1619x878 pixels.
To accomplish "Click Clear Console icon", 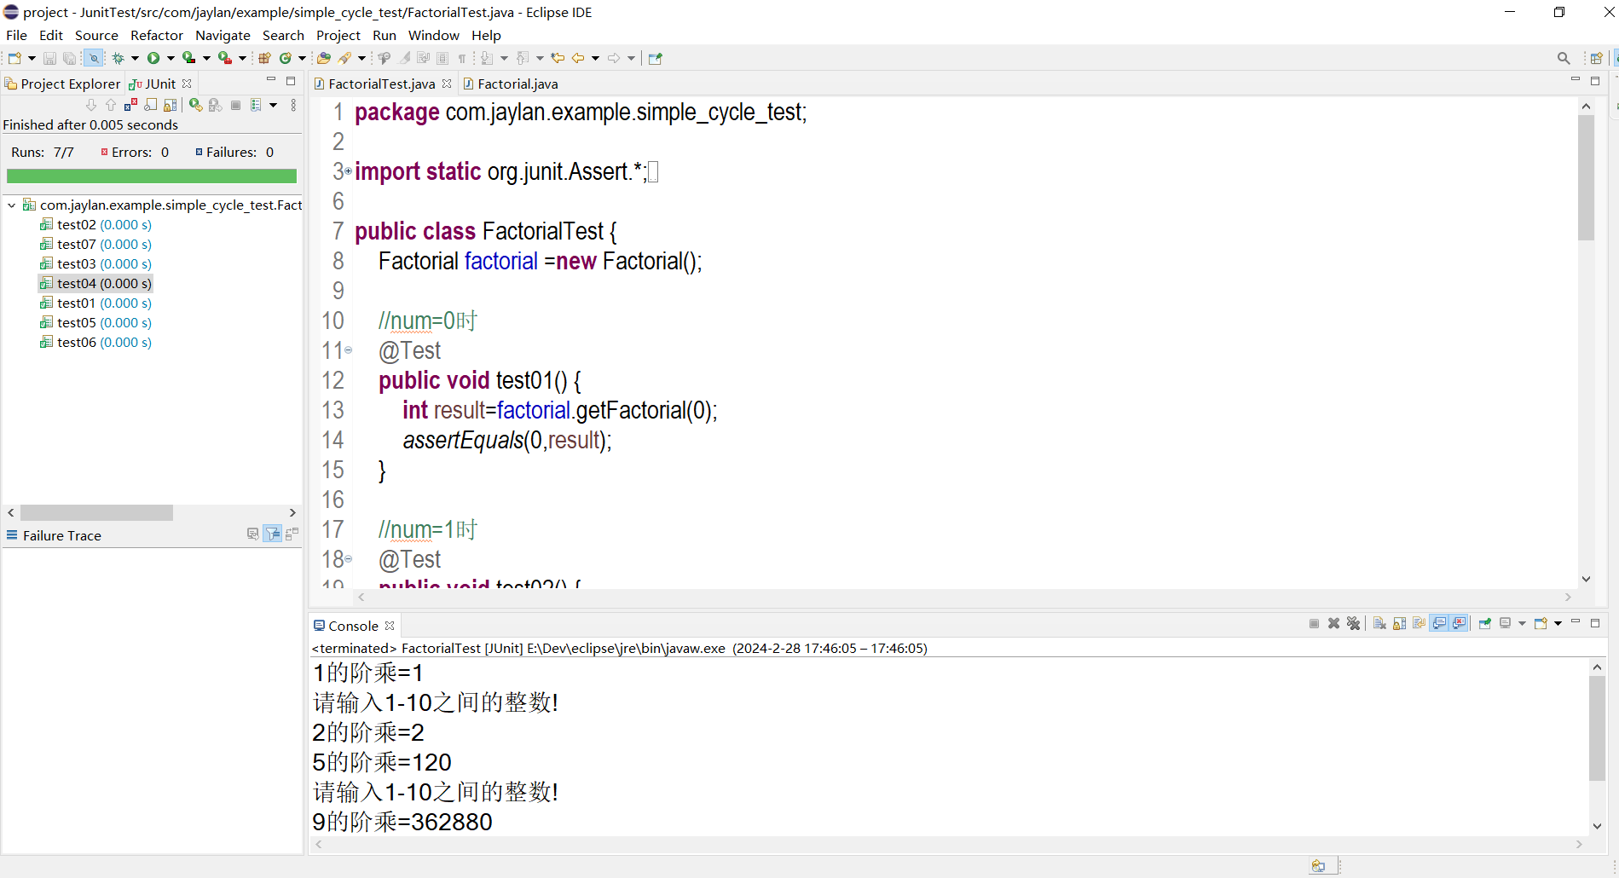I will [x=1379, y=623].
